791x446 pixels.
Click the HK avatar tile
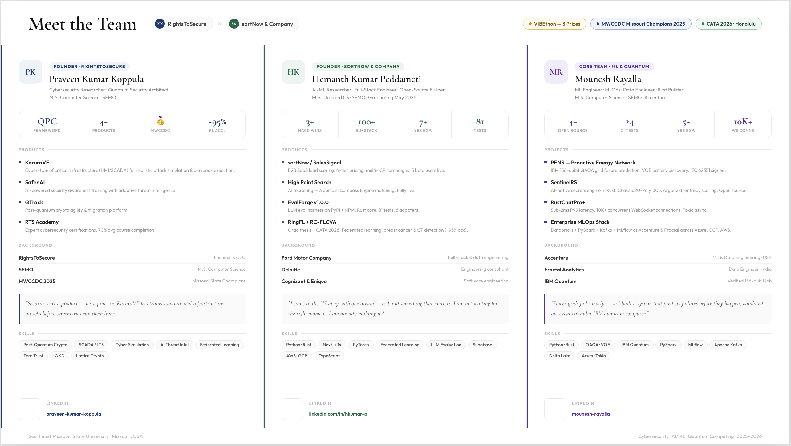[293, 72]
